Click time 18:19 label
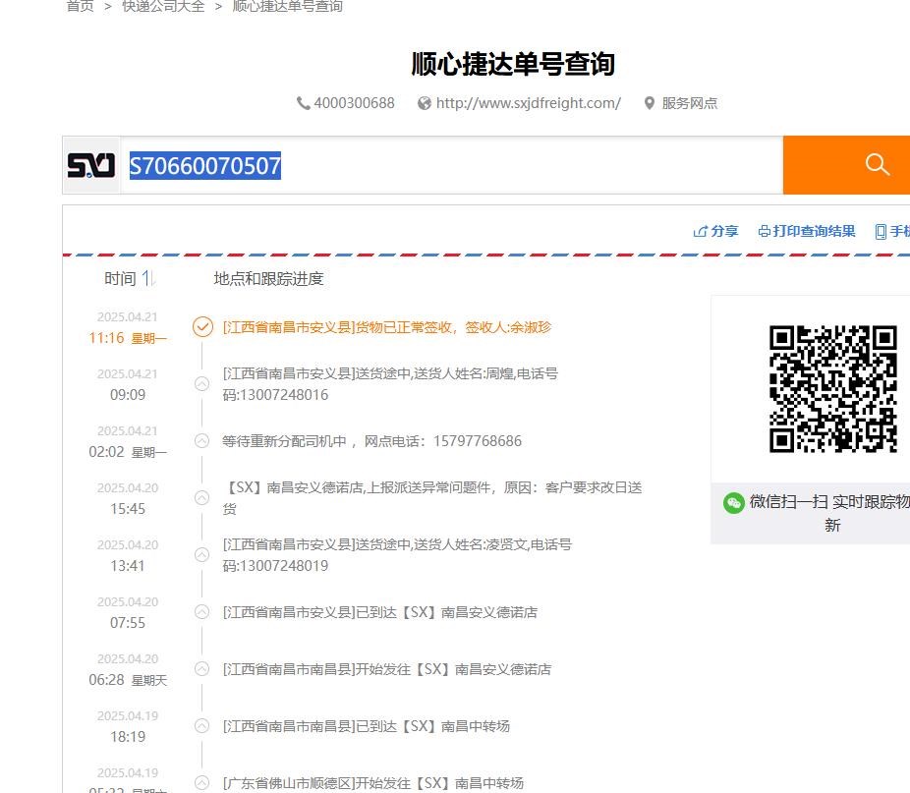The width and height of the screenshot is (910, 793). (128, 737)
